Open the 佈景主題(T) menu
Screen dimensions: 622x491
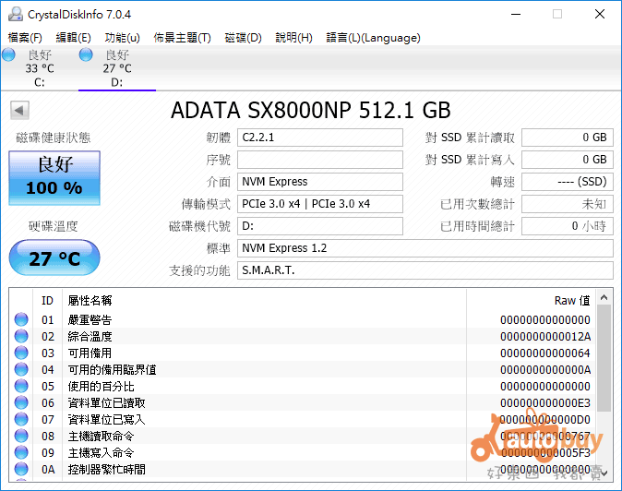[x=182, y=38]
